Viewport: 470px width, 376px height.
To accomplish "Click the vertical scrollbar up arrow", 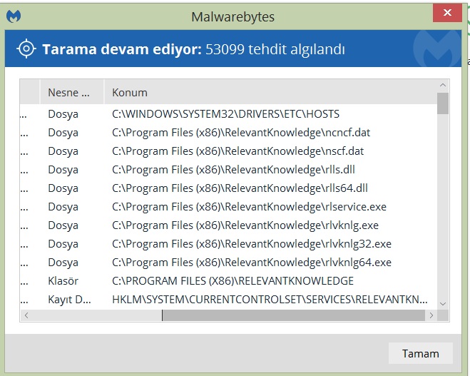I will pyautogui.click(x=443, y=86).
